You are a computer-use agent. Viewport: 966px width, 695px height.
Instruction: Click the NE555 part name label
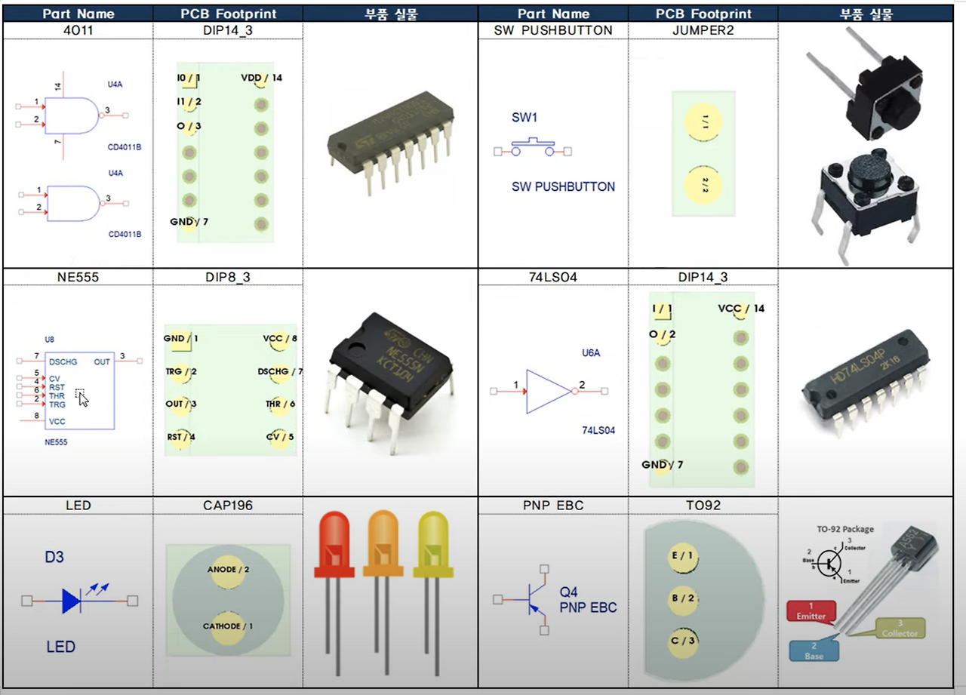point(78,277)
